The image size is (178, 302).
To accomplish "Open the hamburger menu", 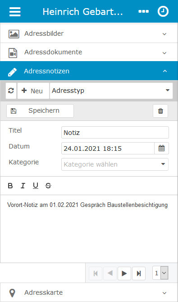I will coord(15,12).
